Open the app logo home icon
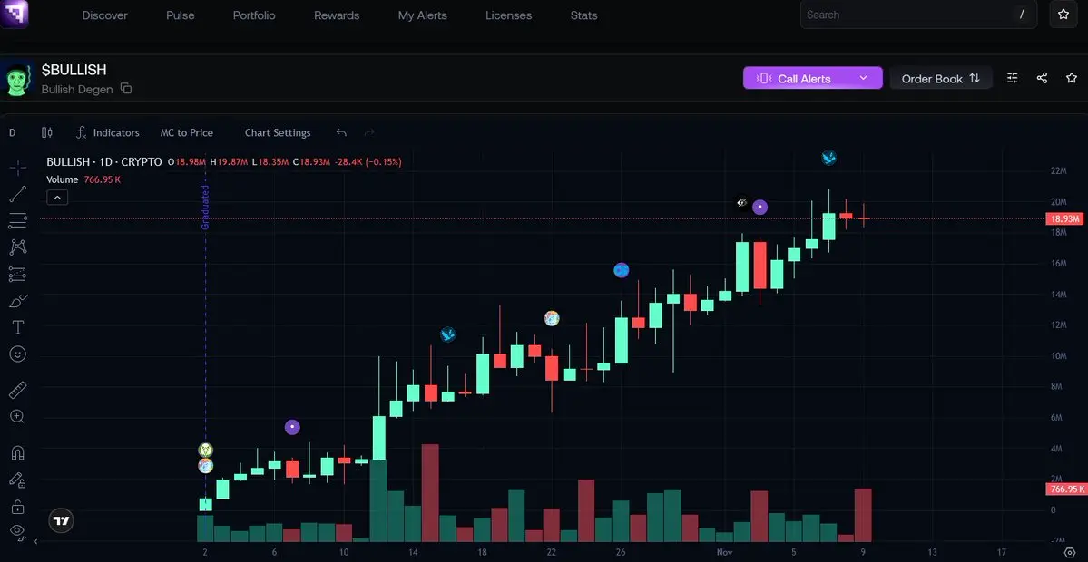1088x562 pixels. click(14, 14)
